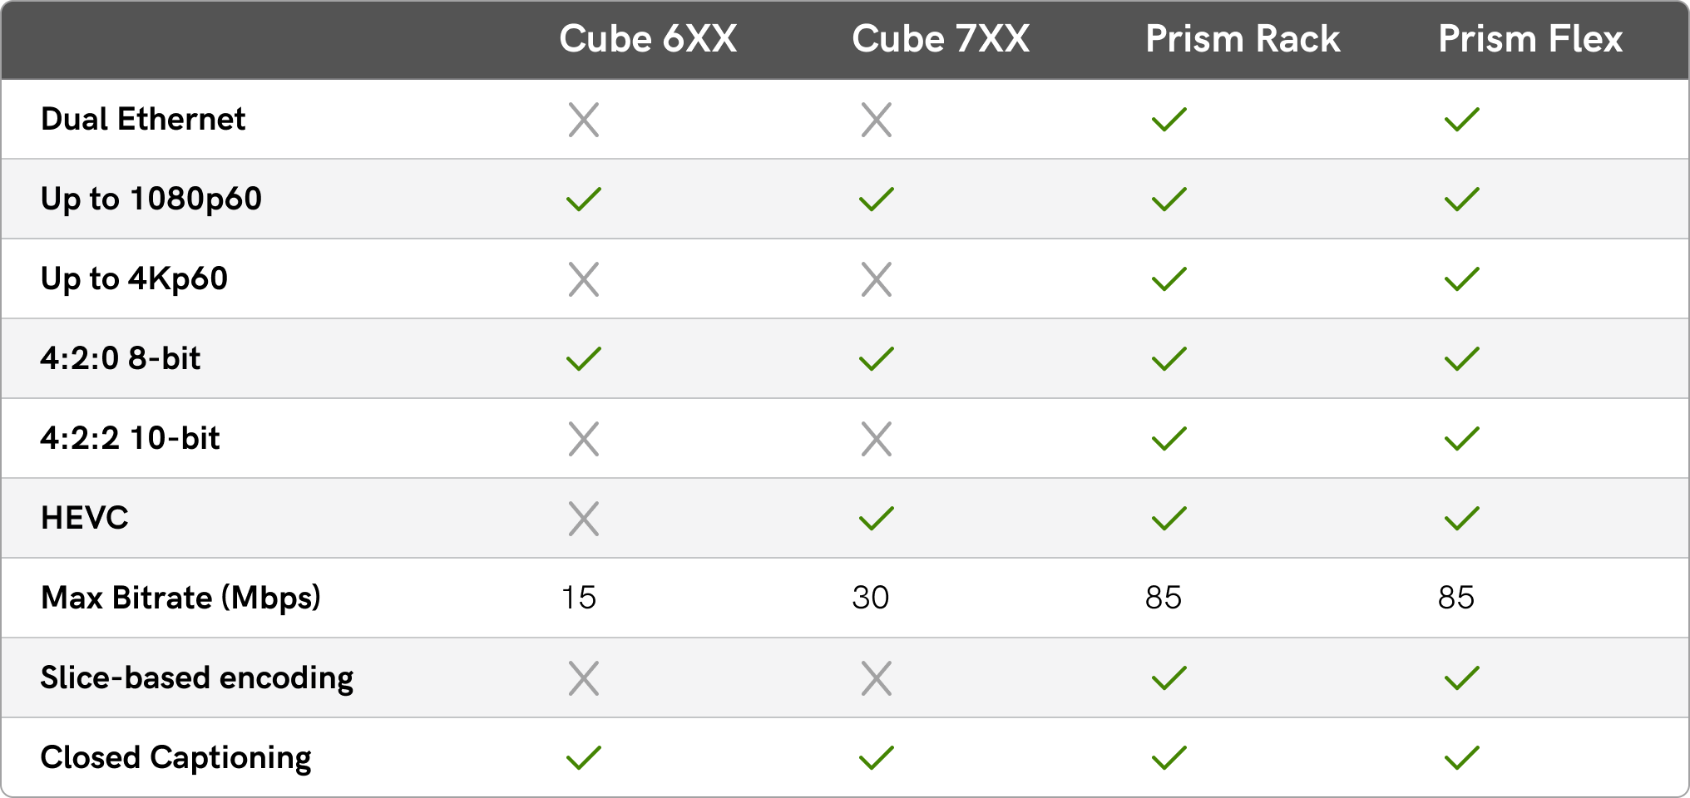This screenshot has width=1690, height=798.
Task: Click Closed Captioning checkmark under Cube 6XX
Action: tap(584, 758)
